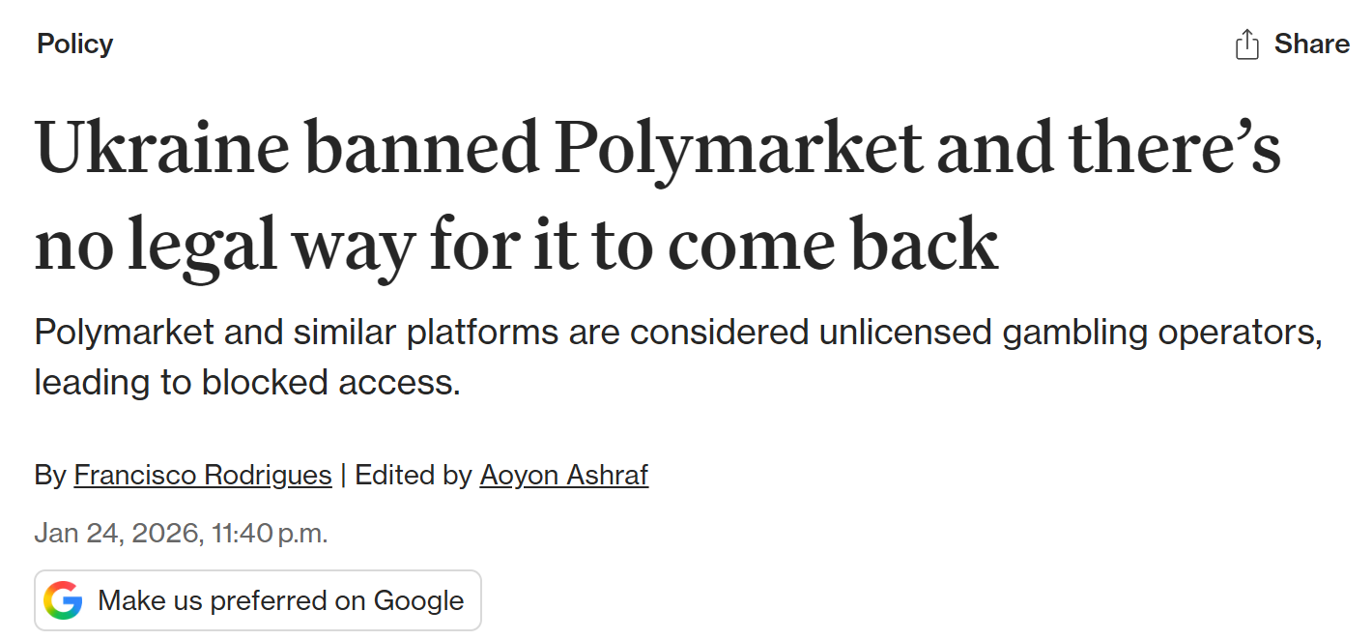This screenshot has width=1372, height=640.
Task: Visit editor Aoyon Ashraf's page
Action: click(x=563, y=476)
